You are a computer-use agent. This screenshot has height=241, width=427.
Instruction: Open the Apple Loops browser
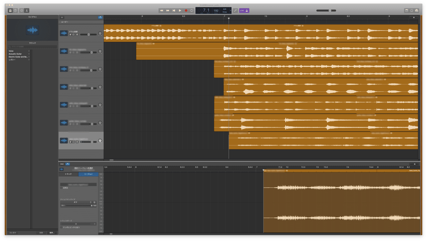412,11
